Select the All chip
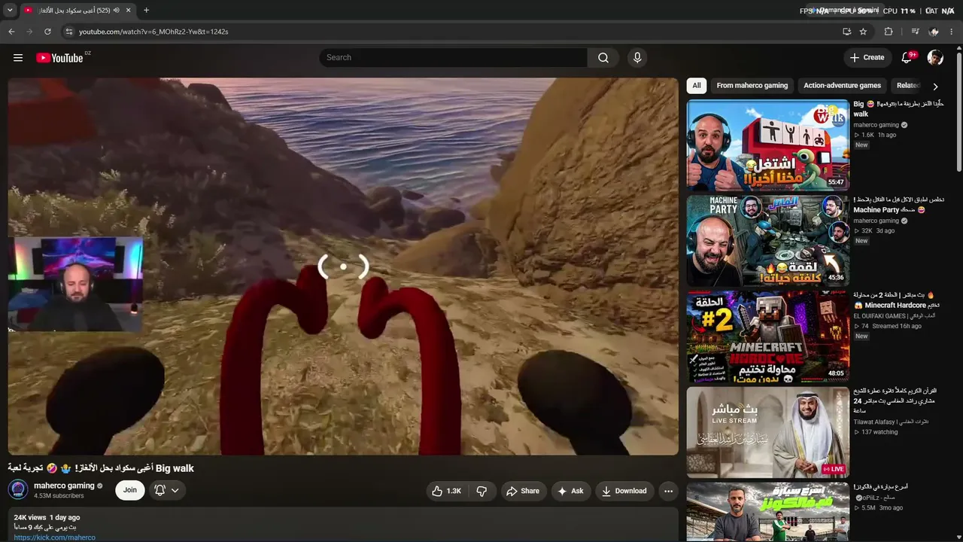Viewport: 963px width, 542px height. pos(697,86)
